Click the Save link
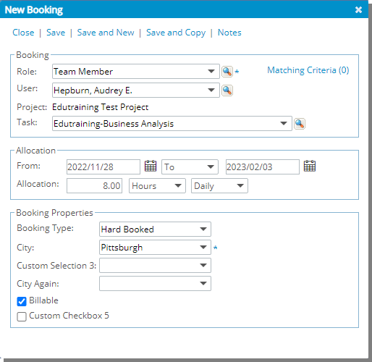The width and height of the screenshot is (372, 362). 56,33
